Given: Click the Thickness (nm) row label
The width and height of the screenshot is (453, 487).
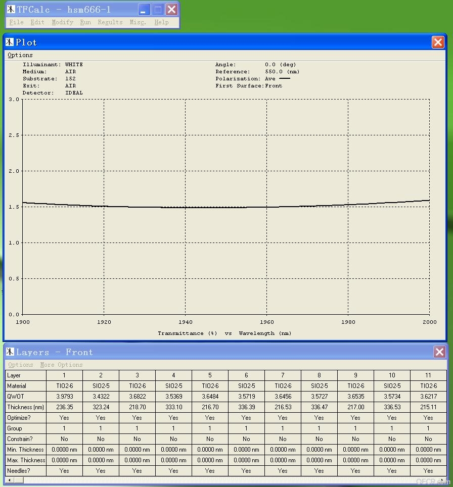Looking at the screenshot, I should point(26,407).
